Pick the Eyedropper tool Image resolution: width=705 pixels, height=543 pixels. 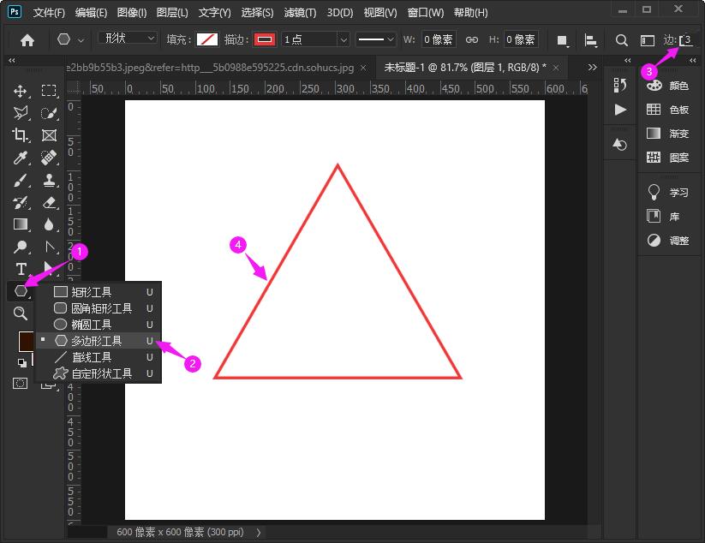(21, 158)
